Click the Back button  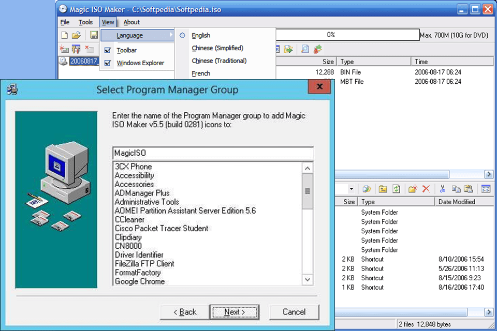click(x=185, y=312)
